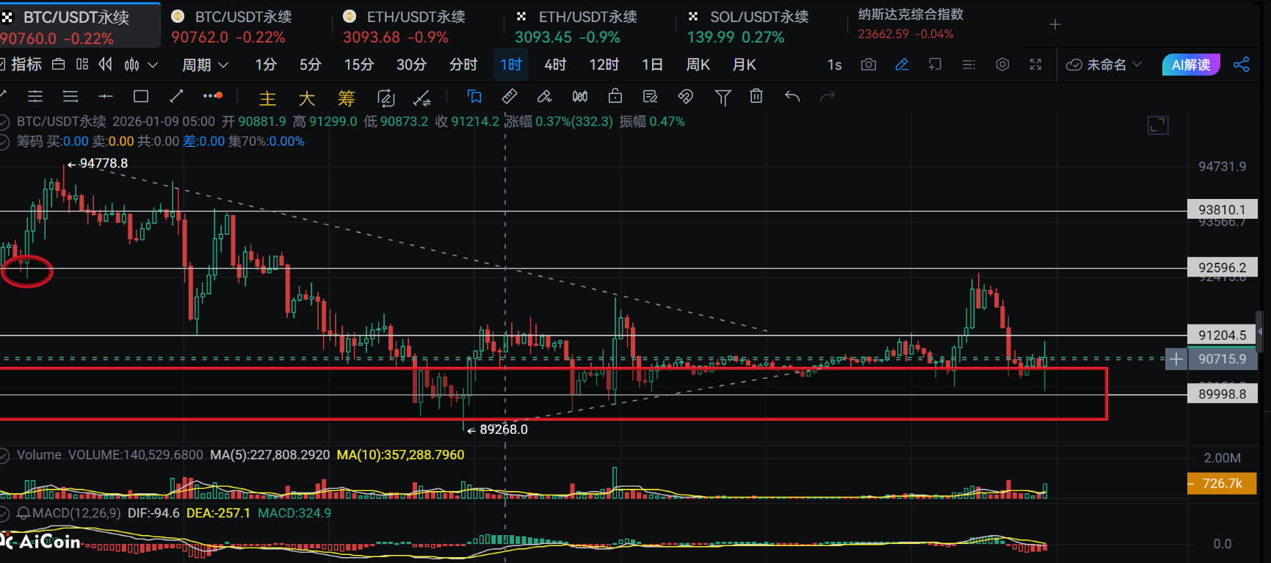Click the trash icon to delete drawings
The height and width of the screenshot is (563, 1271).
click(x=756, y=96)
